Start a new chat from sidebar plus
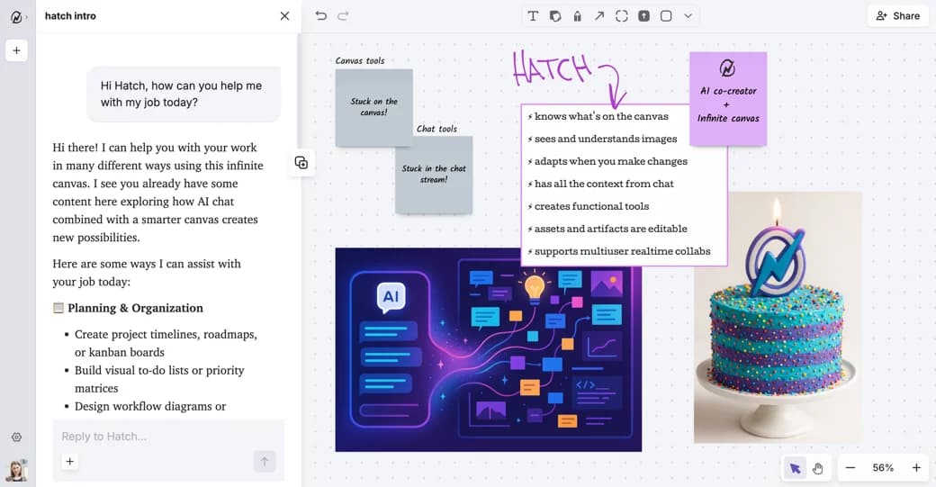The height and width of the screenshot is (487, 936). tap(17, 50)
